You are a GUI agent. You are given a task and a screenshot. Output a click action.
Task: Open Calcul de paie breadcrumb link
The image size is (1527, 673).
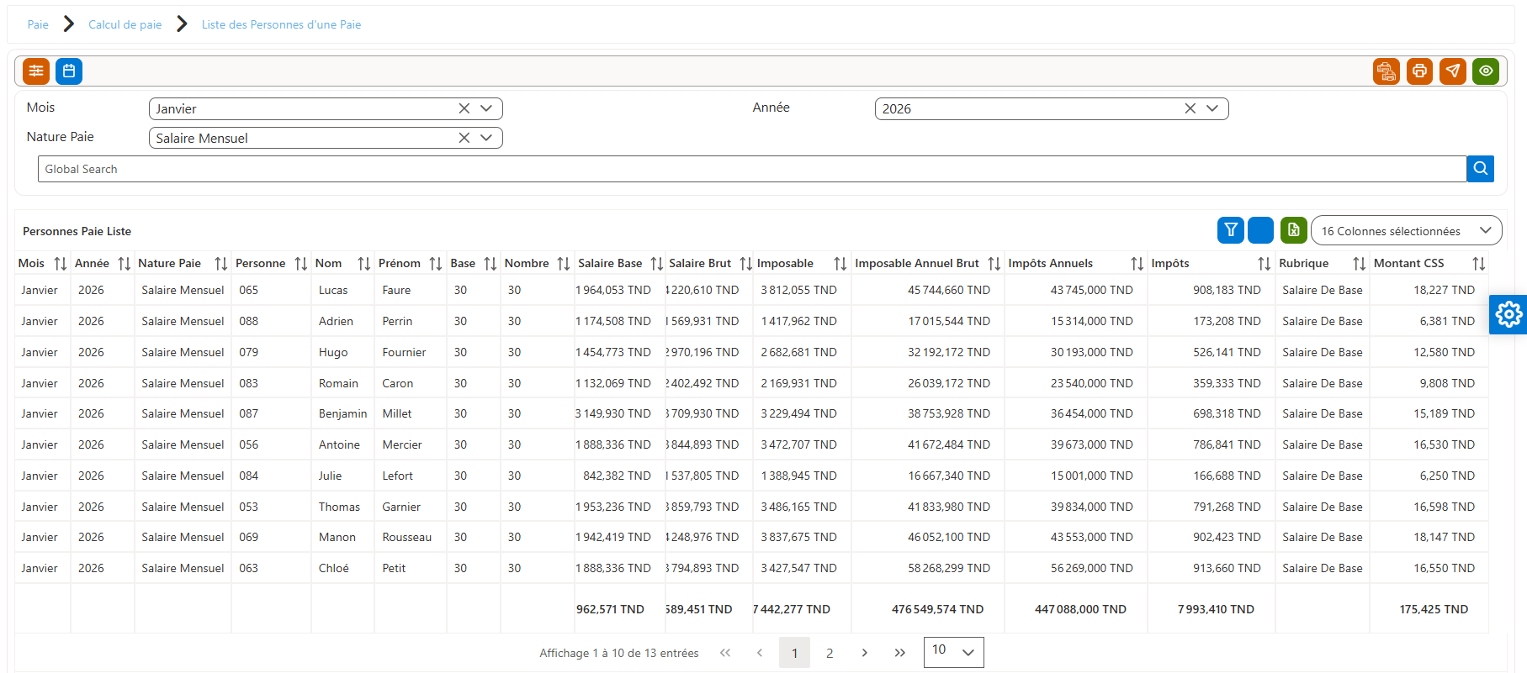coord(125,24)
